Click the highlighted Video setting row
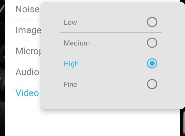This screenshot has width=185, height=136. tap(27, 93)
